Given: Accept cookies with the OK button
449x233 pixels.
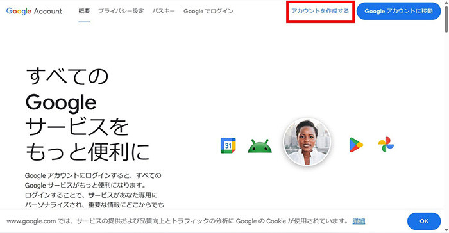Looking at the screenshot, I should [x=424, y=221].
